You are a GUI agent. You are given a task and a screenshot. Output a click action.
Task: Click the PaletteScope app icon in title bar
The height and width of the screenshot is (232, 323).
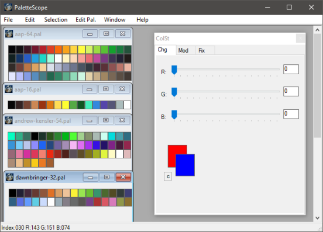[8, 8]
